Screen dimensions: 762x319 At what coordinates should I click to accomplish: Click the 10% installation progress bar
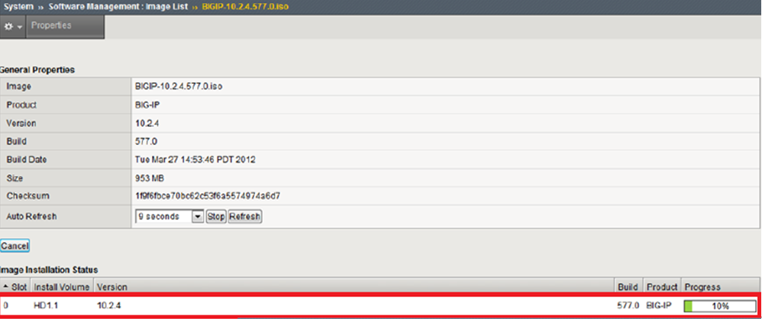tap(720, 306)
